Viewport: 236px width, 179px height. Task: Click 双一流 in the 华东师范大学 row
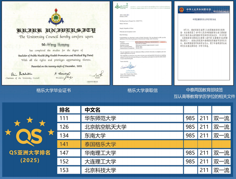221,118
